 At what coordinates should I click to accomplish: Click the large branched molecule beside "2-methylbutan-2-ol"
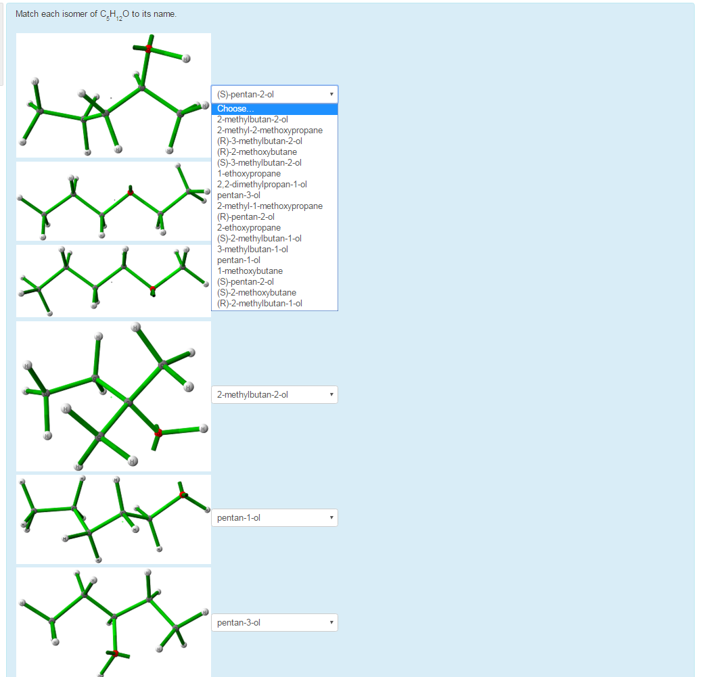(x=113, y=396)
